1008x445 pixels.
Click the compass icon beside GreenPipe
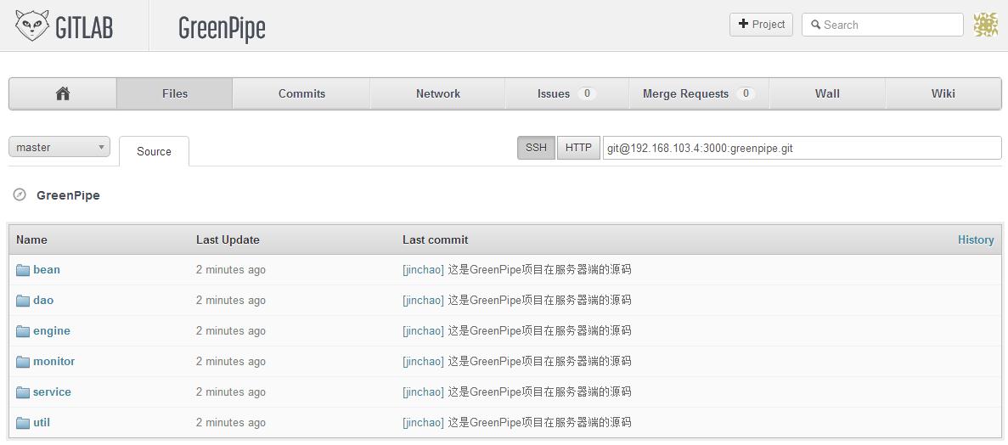pyautogui.click(x=20, y=194)
